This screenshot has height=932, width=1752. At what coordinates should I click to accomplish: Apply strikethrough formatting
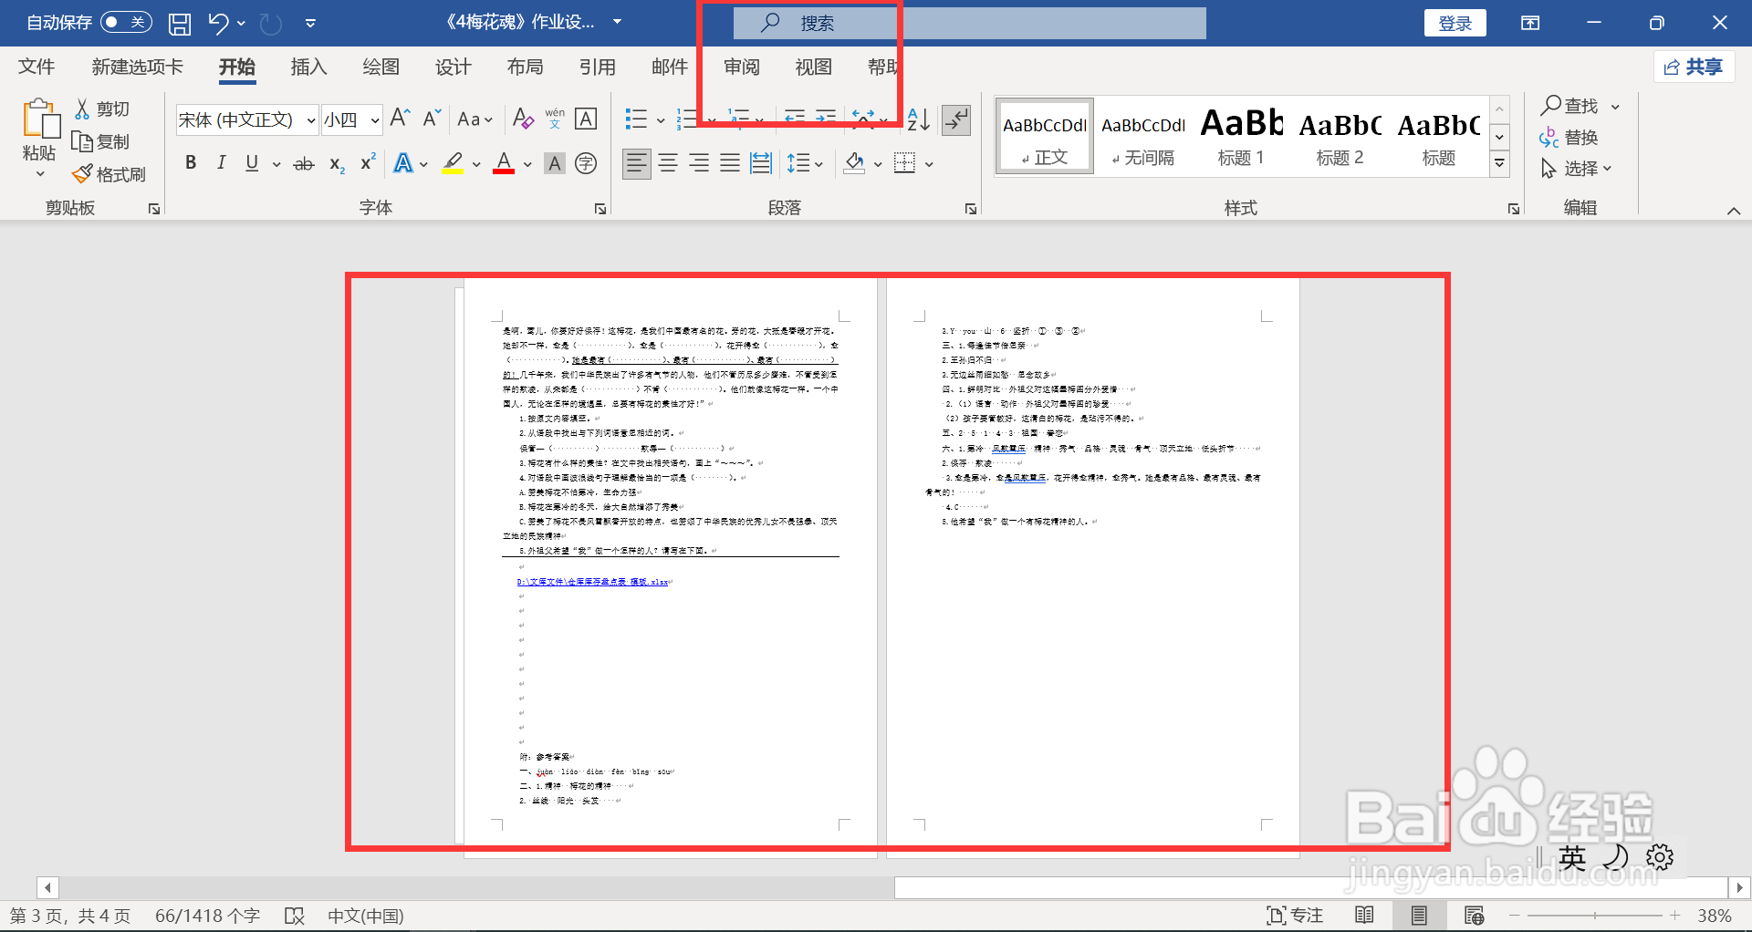pos(303,164)
